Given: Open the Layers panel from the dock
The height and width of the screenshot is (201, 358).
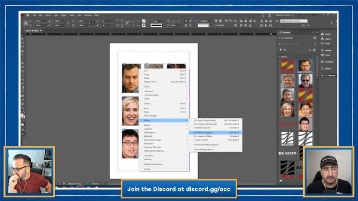Looking at the screenshot, I should click(x=326, y=39).
